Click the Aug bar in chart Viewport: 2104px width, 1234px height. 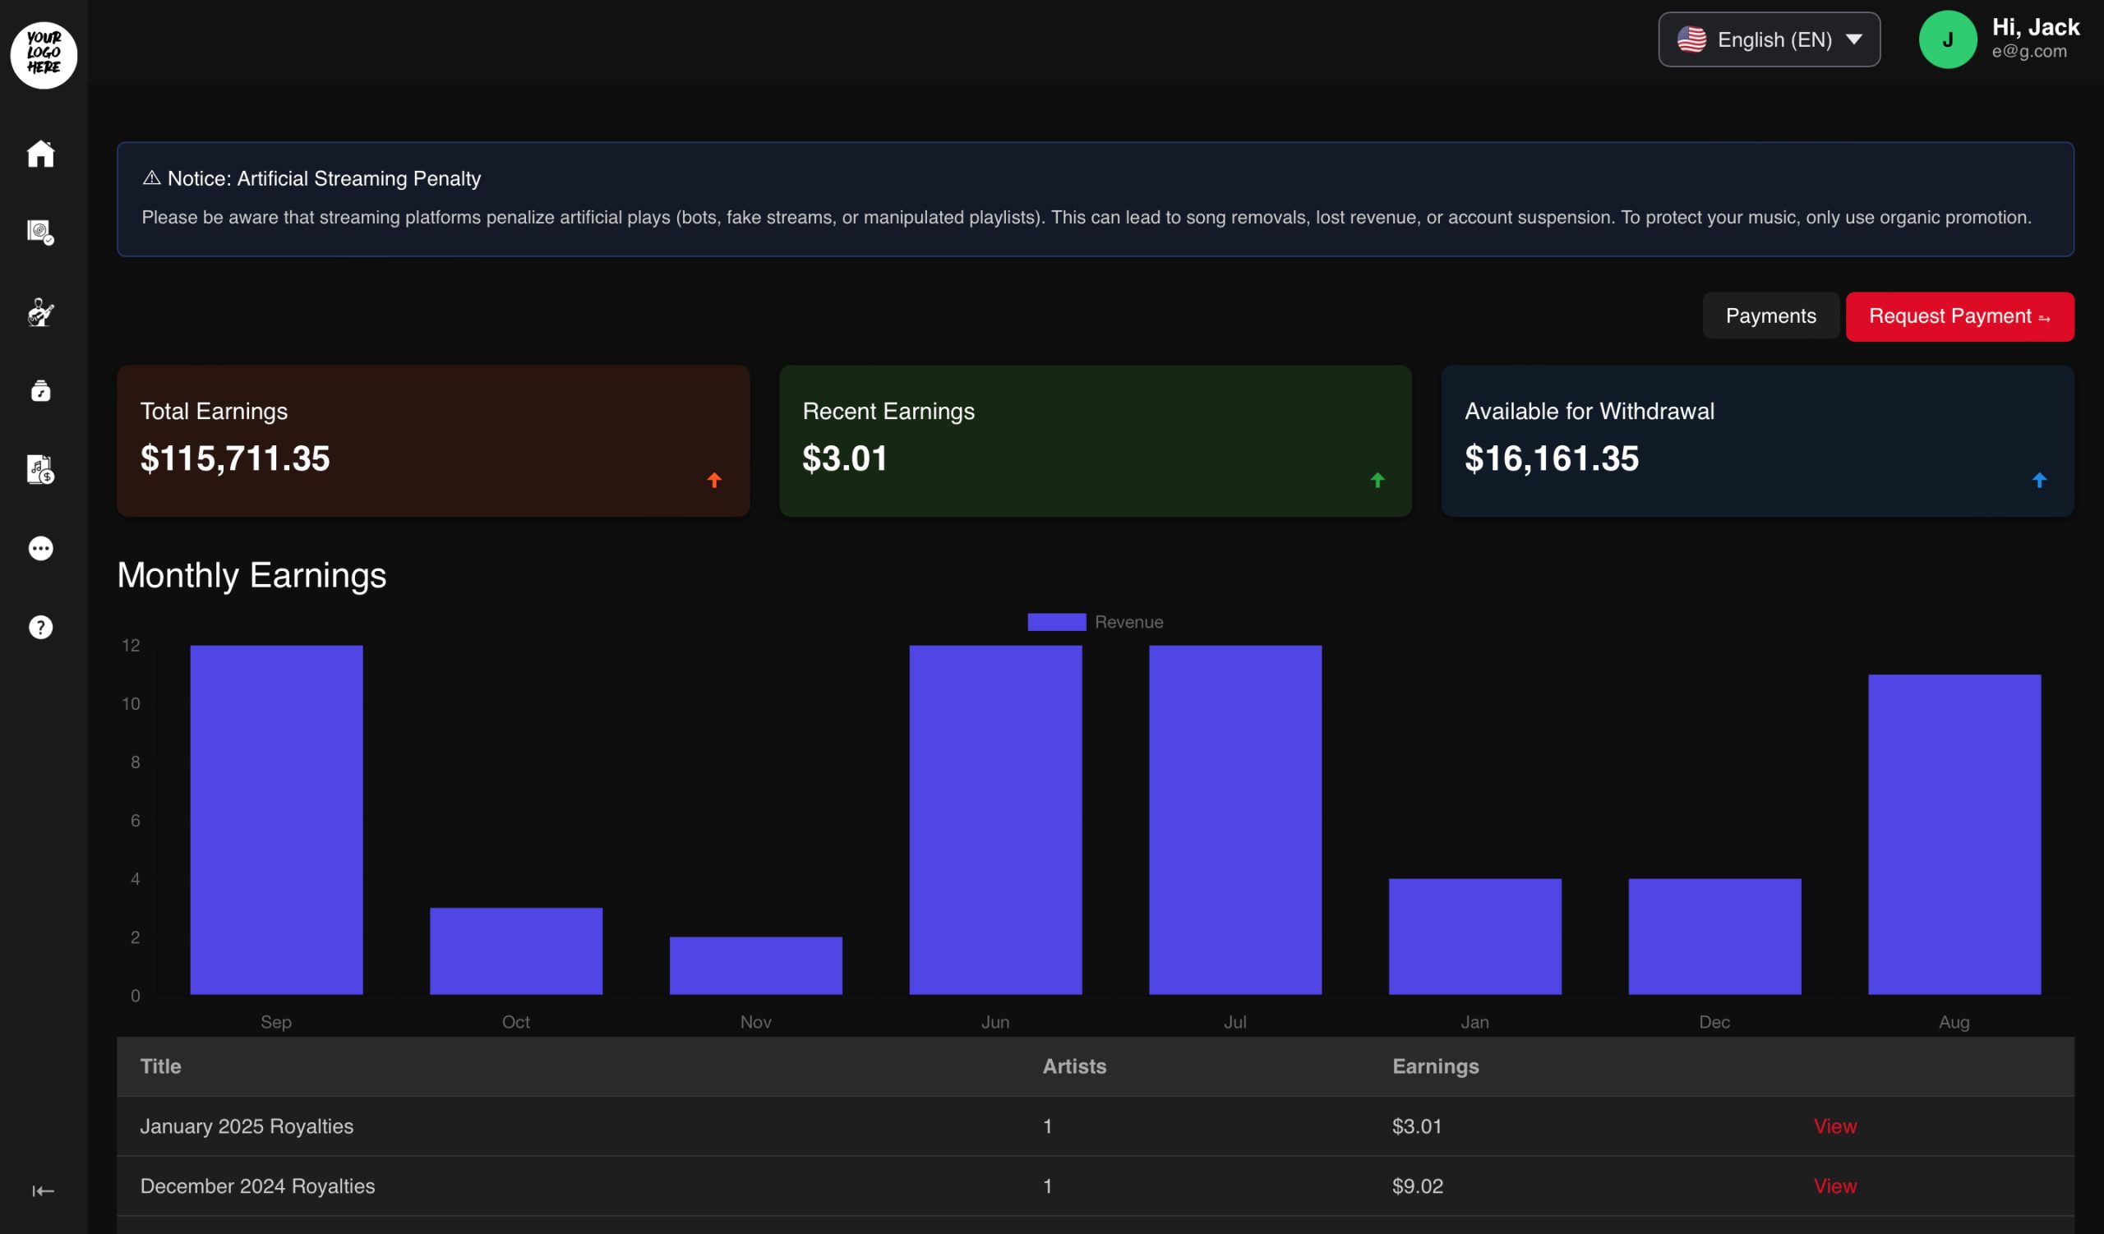1954,835
